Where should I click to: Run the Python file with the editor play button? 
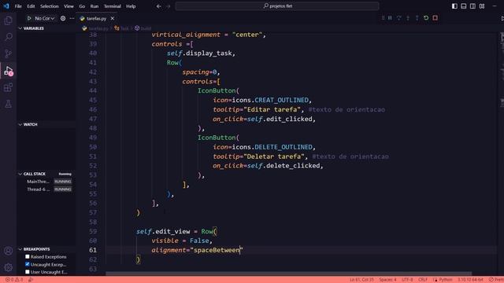[x=502, y=19]
